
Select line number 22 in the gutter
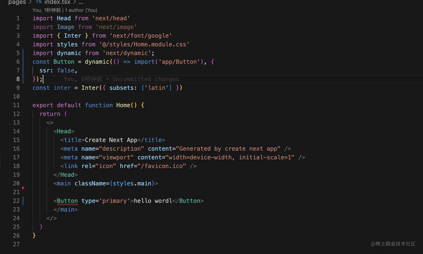pyautogui.click(x=16, y=201)
